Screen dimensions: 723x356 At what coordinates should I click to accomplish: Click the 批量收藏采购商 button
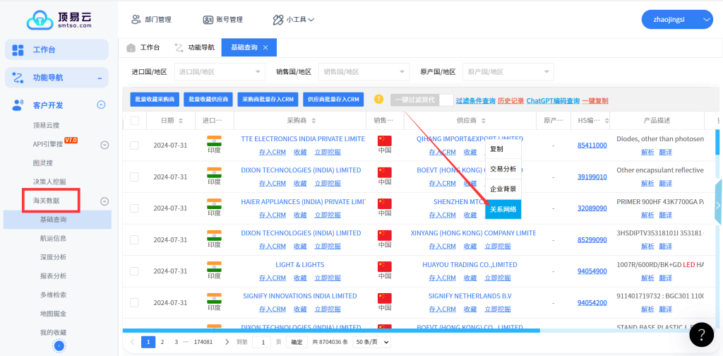[155, 100]
